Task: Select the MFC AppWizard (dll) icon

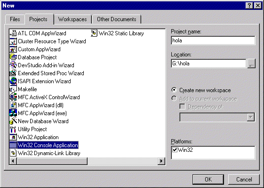Action: [x=13, y=105]
